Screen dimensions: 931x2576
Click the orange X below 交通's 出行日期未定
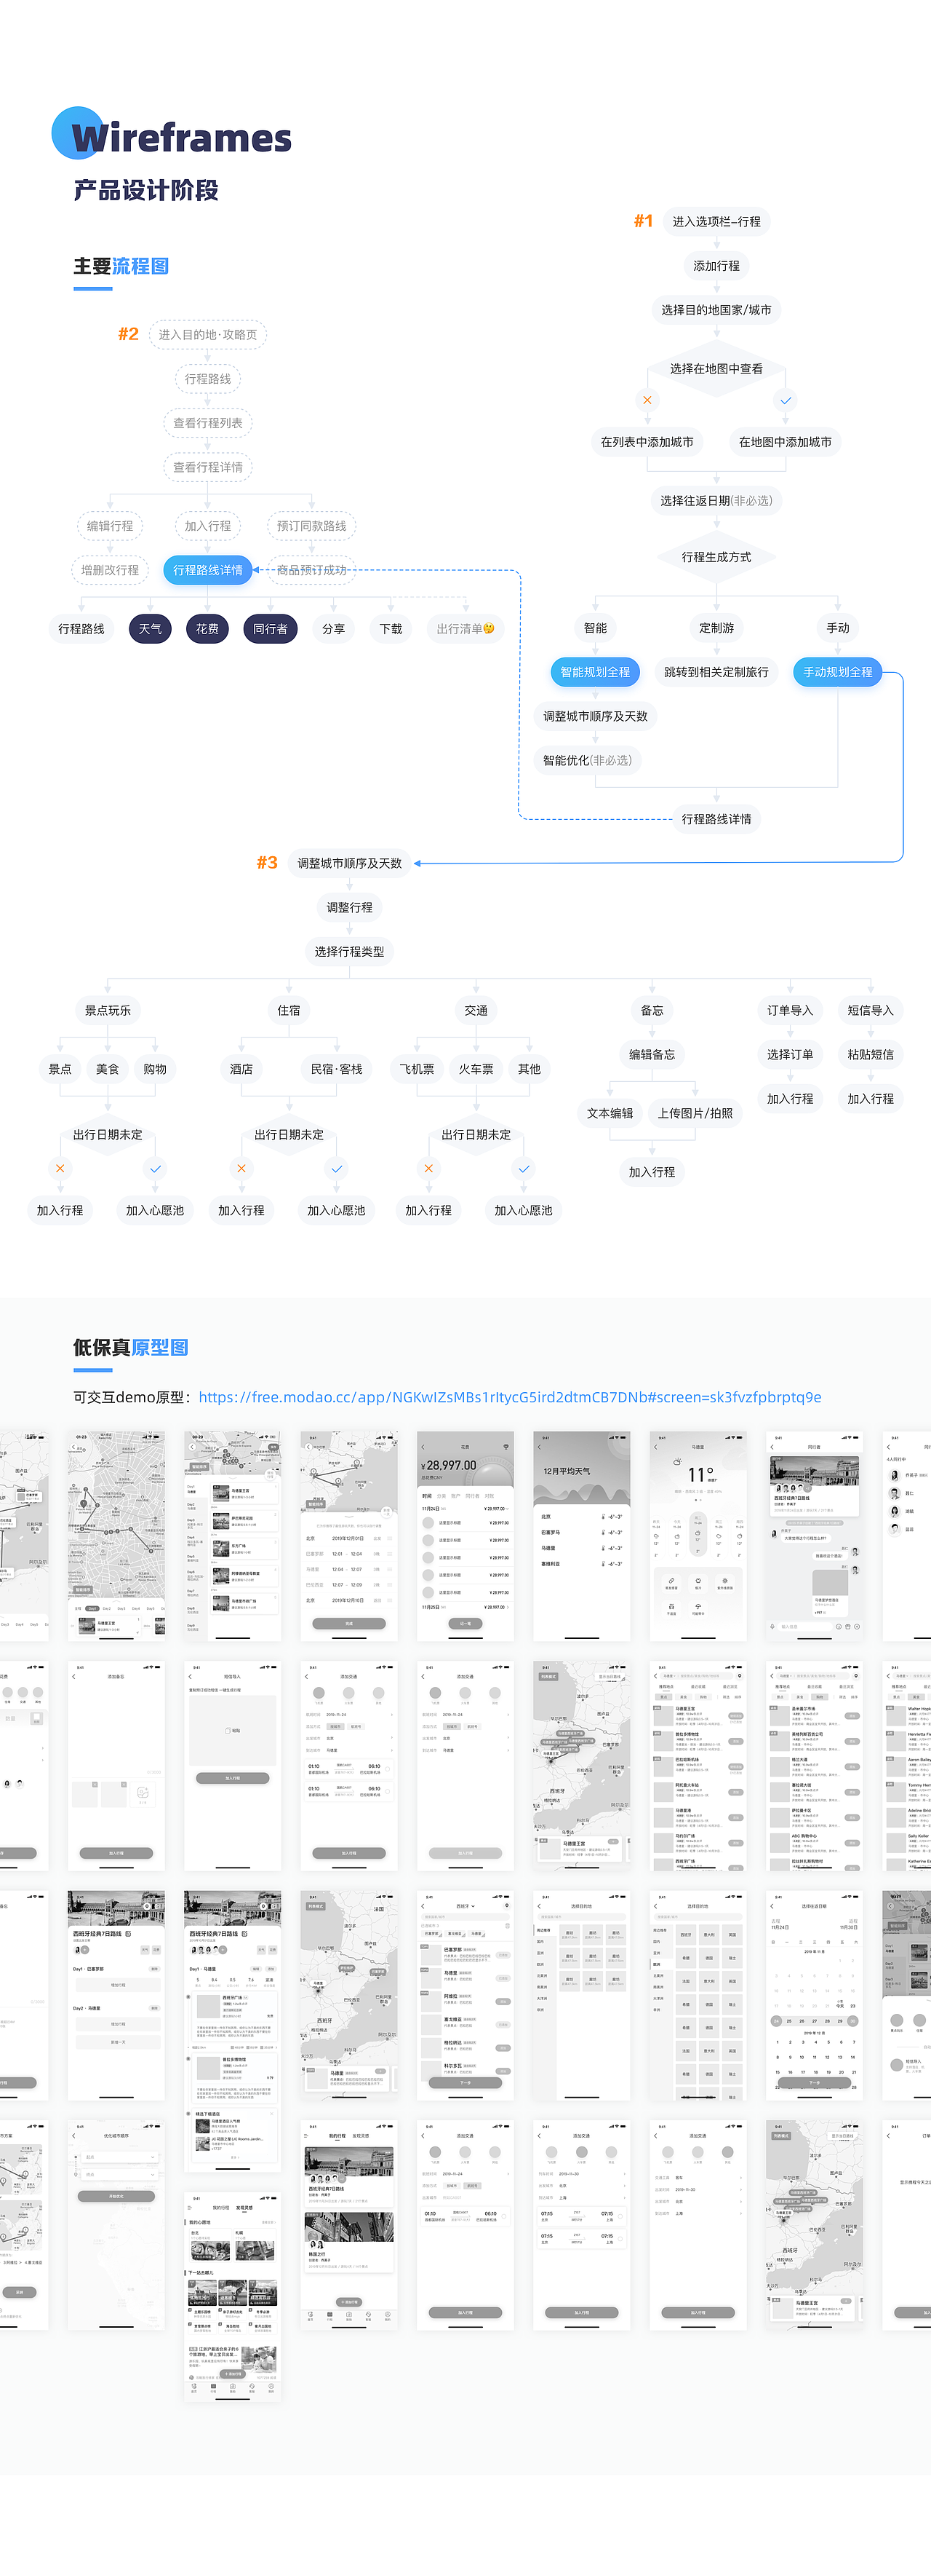tap(428, 1168)
